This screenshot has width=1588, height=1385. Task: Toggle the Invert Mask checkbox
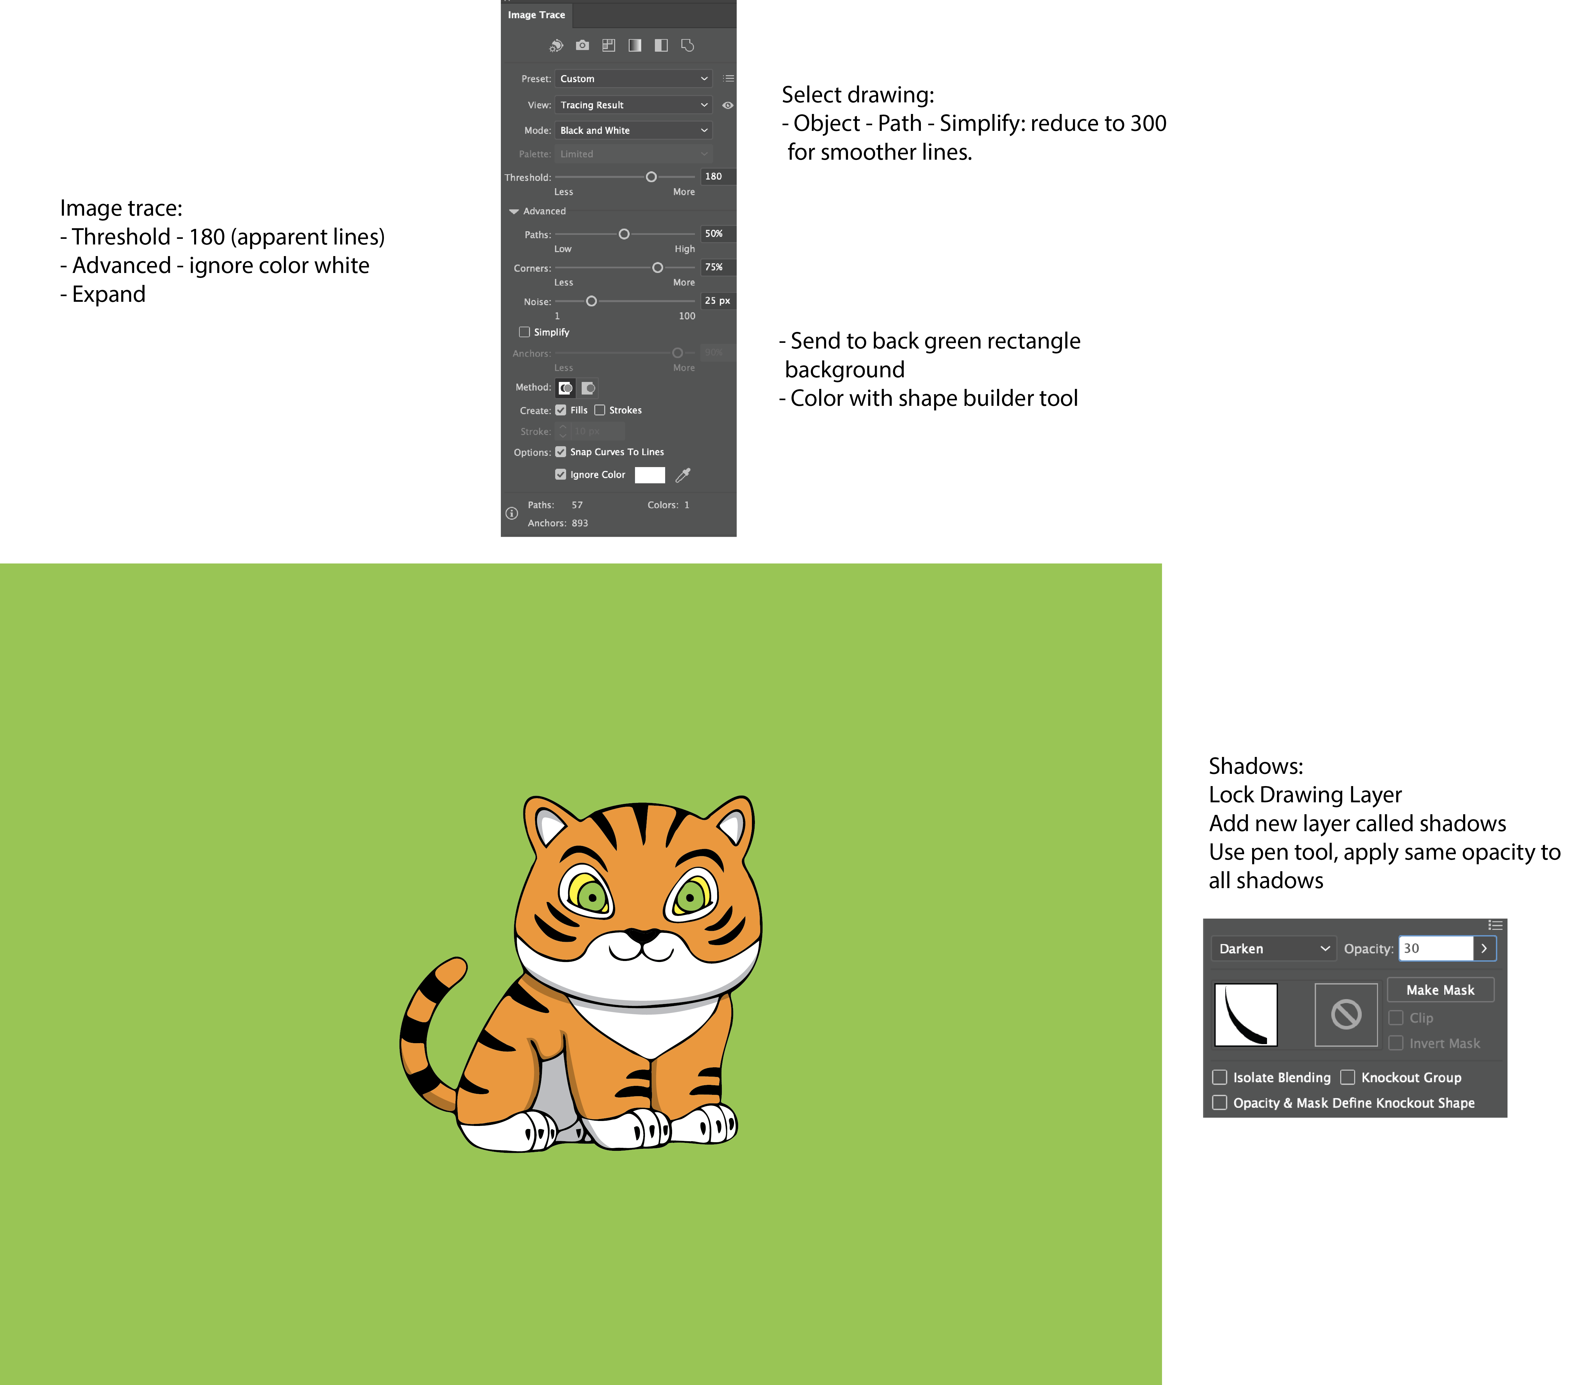pos(1396,1043)
